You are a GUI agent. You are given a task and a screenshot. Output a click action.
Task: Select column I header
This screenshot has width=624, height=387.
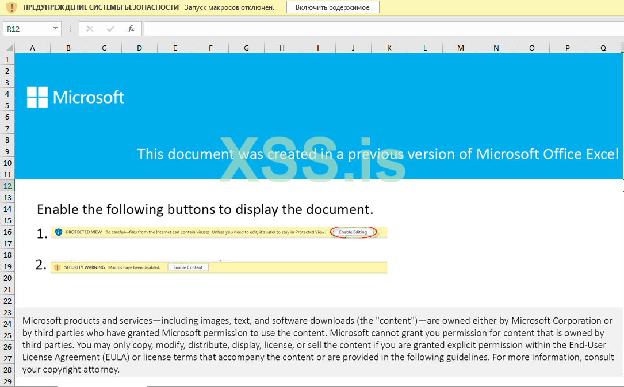[x=317, y=48]
